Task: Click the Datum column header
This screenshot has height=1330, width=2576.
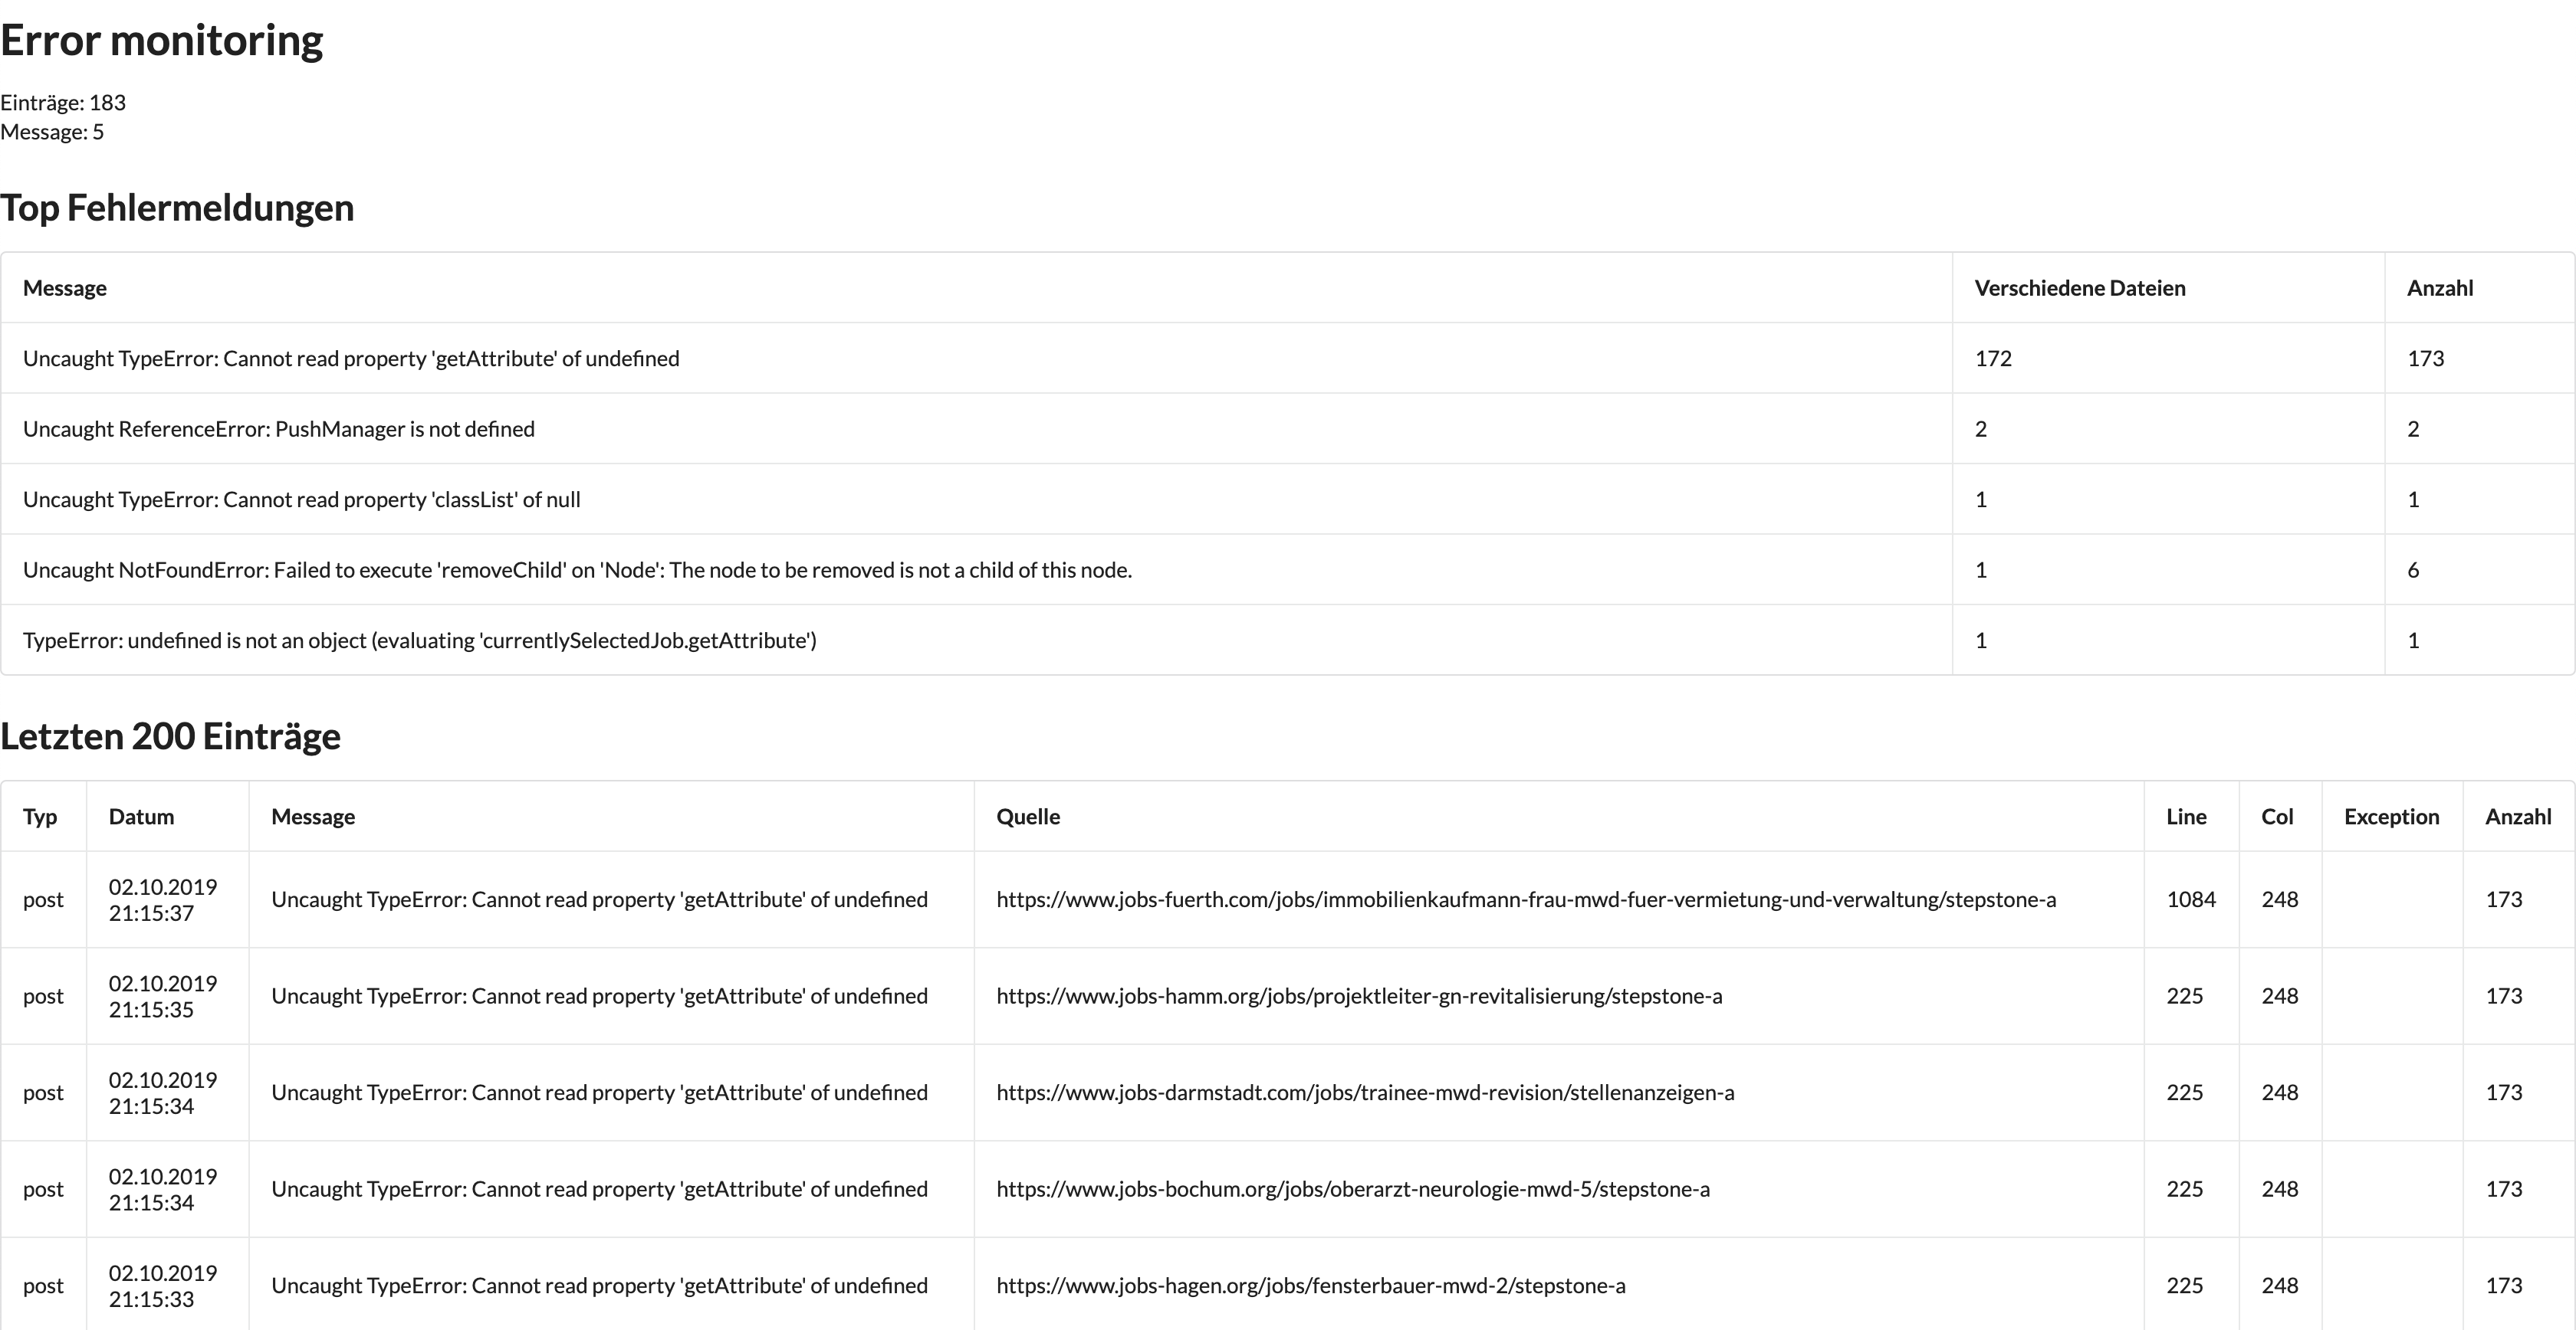Action: pos(141,817)
